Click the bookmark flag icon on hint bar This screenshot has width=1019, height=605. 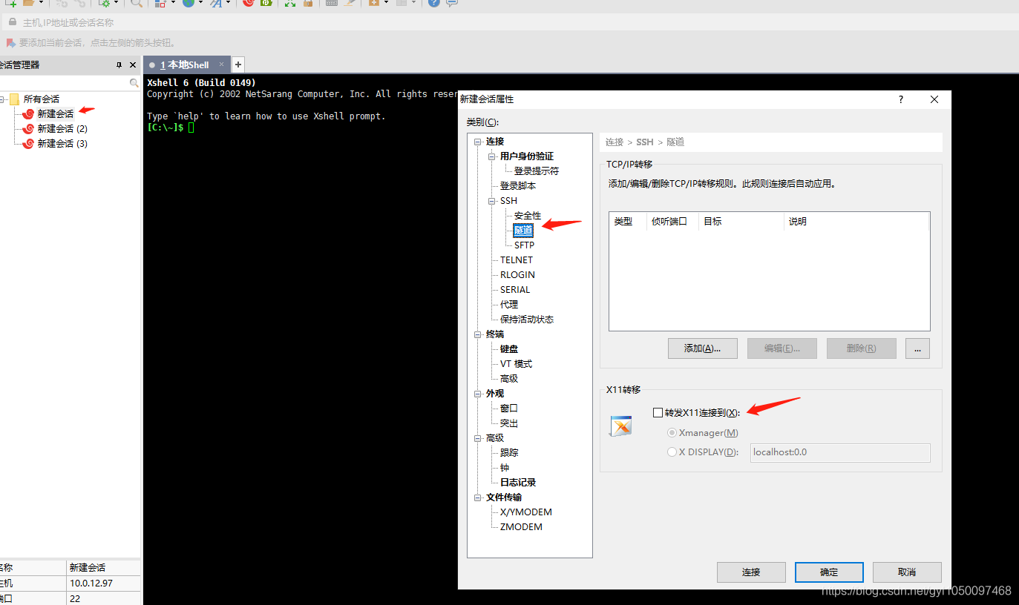click(11, 43)
